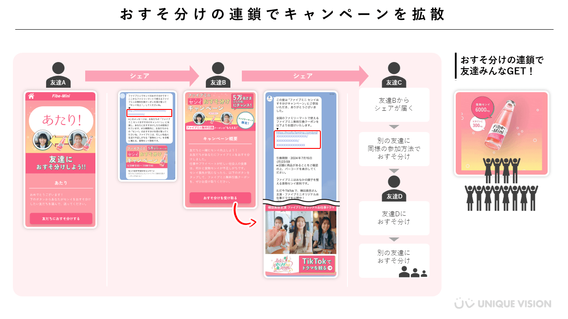Click the home icon in Fibe-Mini header
The width and height of the screenshot is (568, 319).
[31, 96]
